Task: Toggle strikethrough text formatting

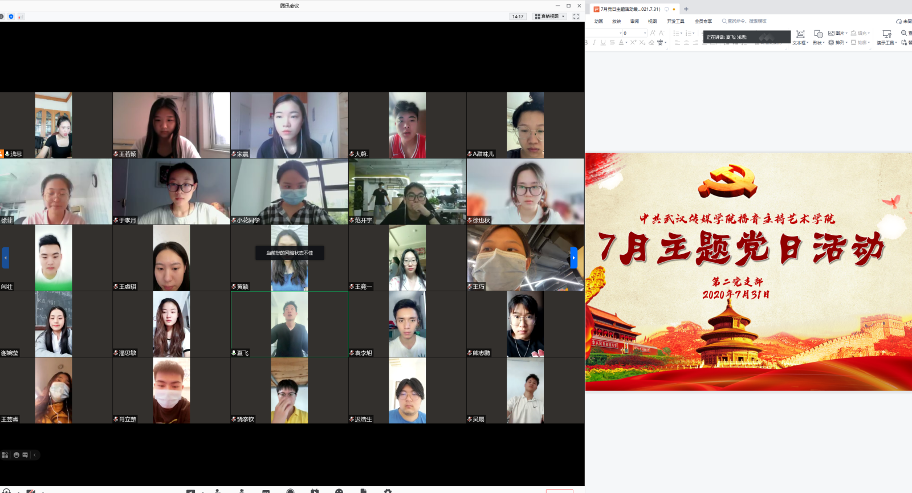Action: [x=612, y=43]
